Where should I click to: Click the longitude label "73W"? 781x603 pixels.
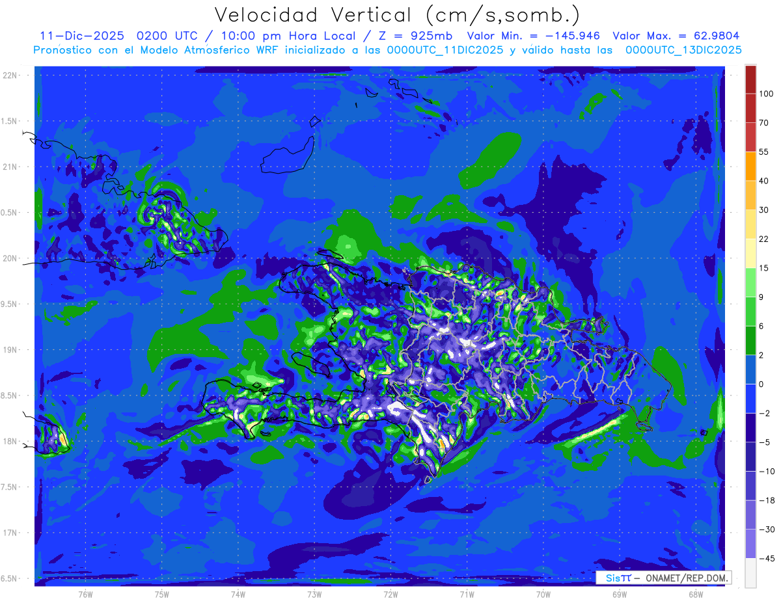[314, 594]
